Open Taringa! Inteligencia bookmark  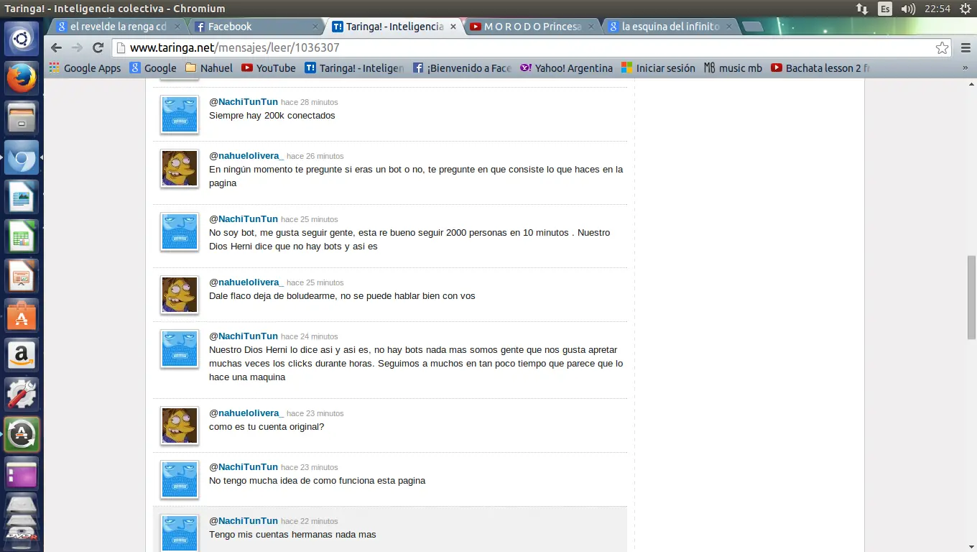(355, 68)
